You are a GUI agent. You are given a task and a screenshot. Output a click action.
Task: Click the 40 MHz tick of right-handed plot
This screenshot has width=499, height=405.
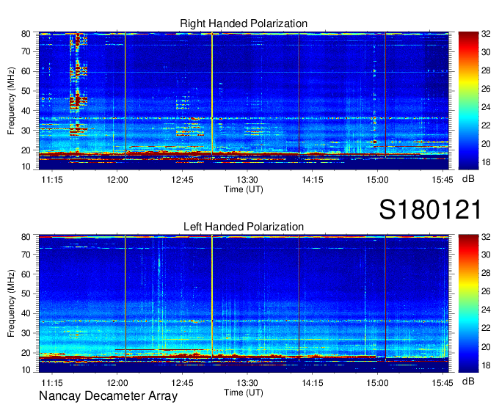point(26,111)
